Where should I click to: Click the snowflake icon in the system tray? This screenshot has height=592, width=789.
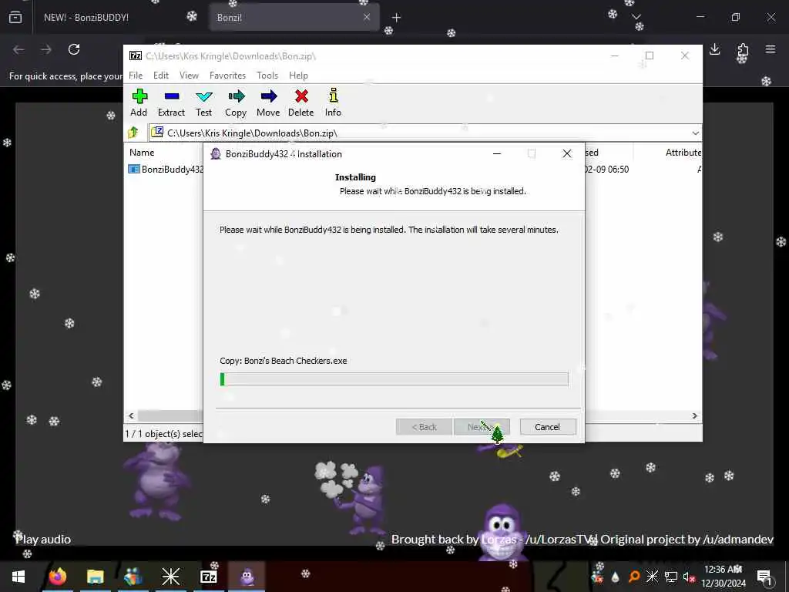tap(652, 577)
